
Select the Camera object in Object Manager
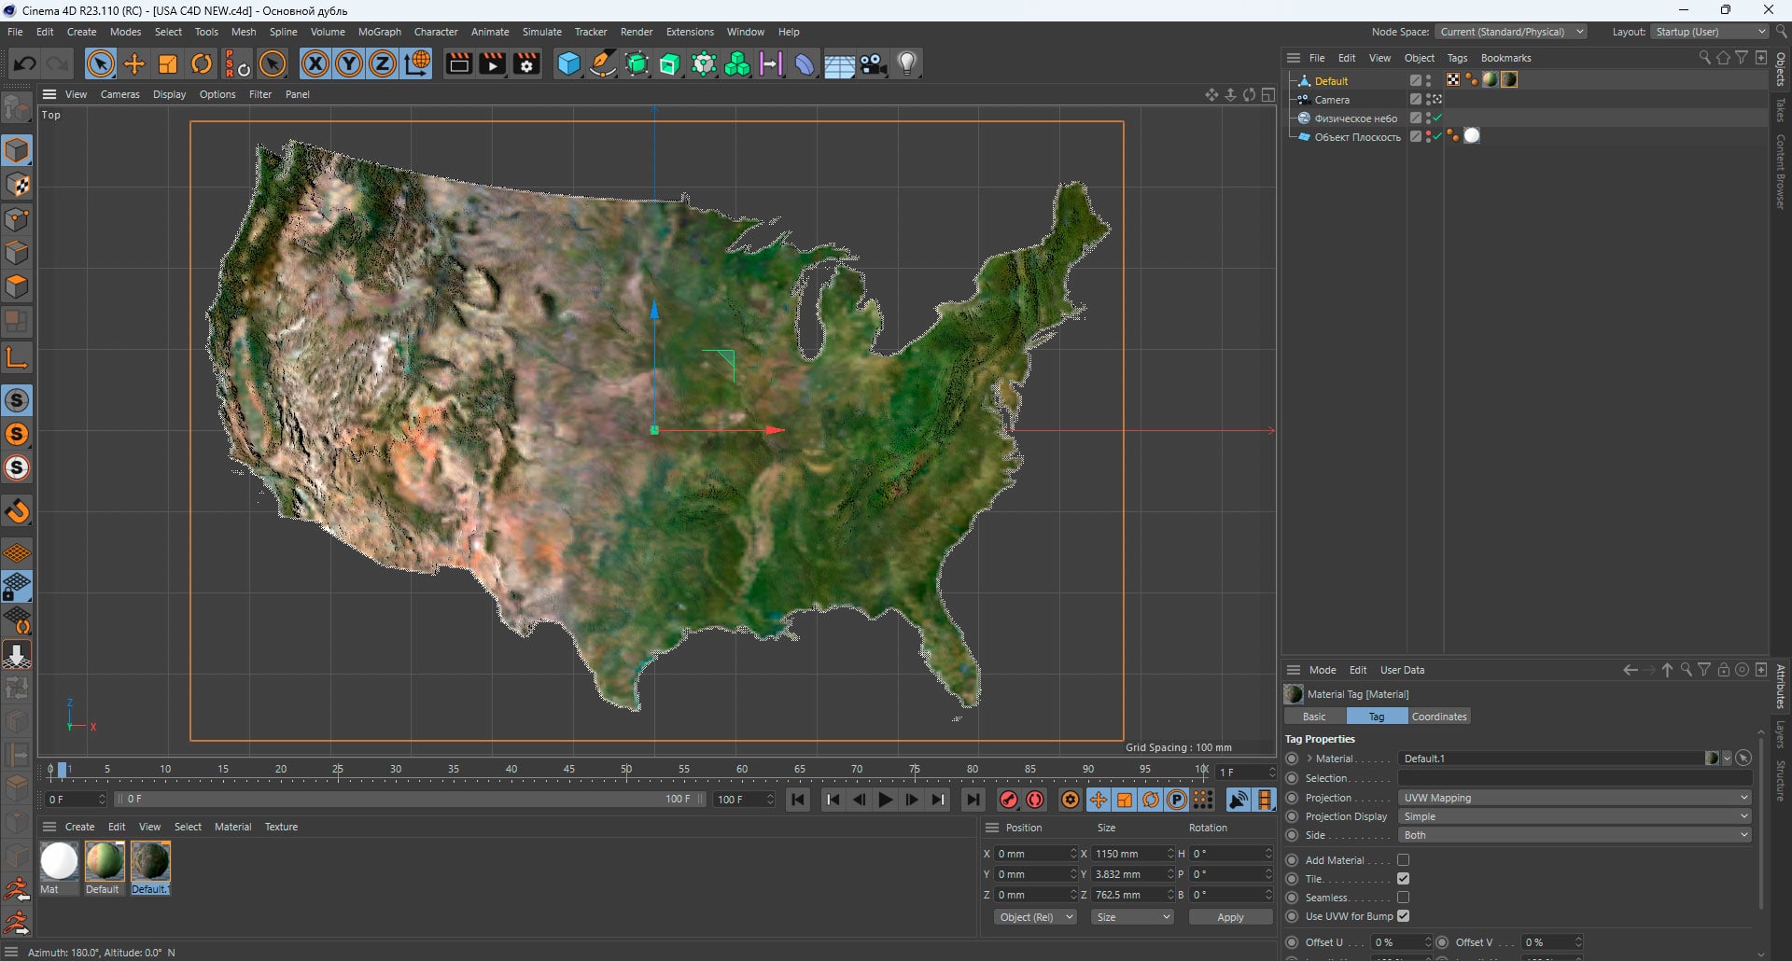click(1332, 100)
